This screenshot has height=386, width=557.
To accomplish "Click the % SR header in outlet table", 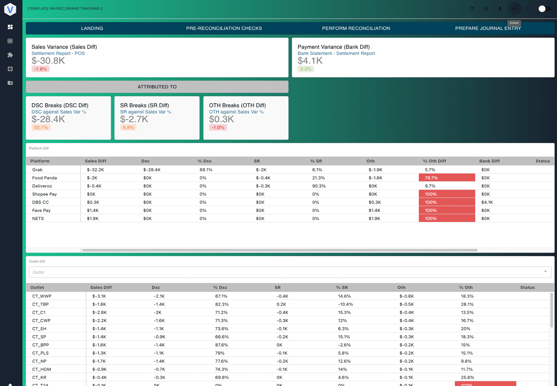I will pos(342,288).
